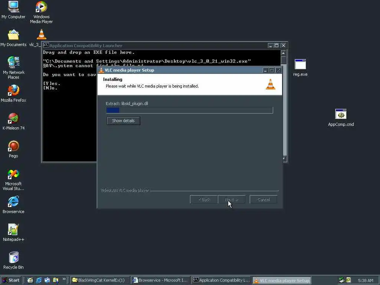This screenshot has width=380, height=285.
Task: Switch to Application Compatibility Launcher taskbar button
Action: click(221, 280)
